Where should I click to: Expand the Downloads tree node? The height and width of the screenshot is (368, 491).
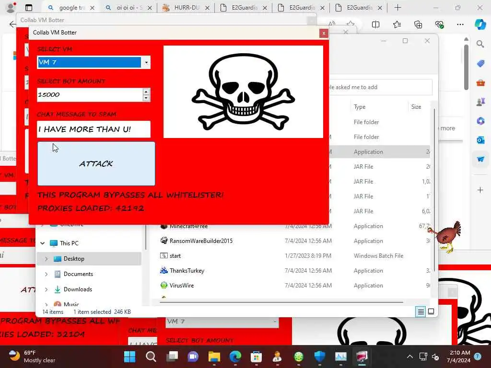point(47,289)
